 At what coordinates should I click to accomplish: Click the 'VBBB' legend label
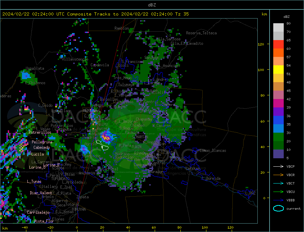pyautogui.click(x=290, y=200)
